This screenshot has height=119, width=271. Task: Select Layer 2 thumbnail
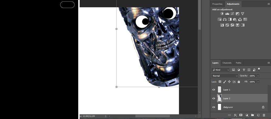coord(219,98)
